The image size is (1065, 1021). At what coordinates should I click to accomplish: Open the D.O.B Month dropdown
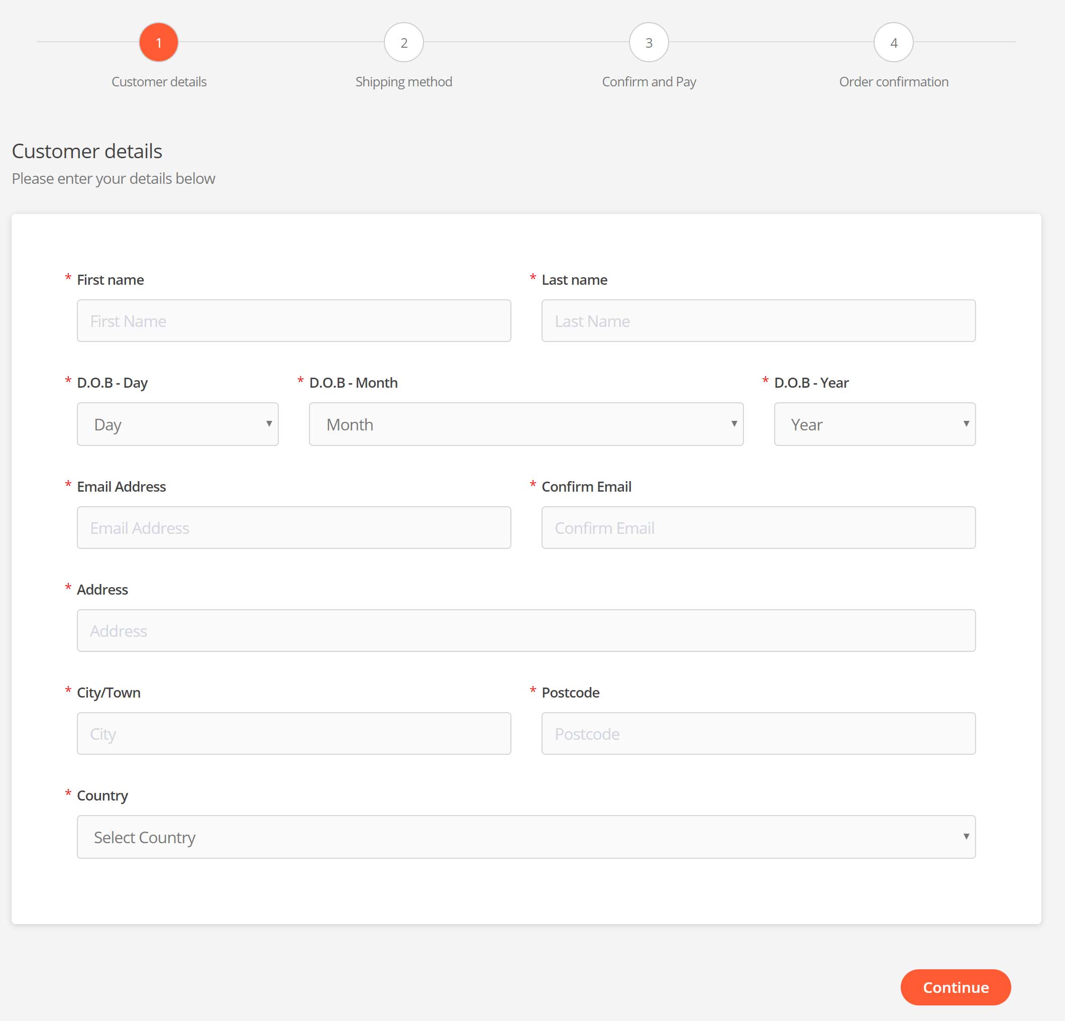(x=526, y=424)
